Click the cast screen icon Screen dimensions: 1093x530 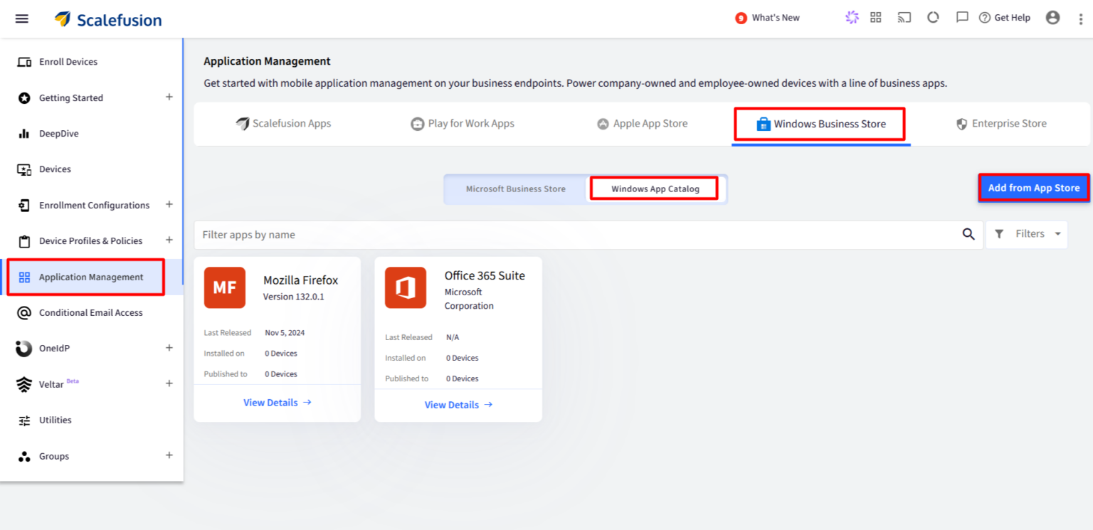[904, 18]
